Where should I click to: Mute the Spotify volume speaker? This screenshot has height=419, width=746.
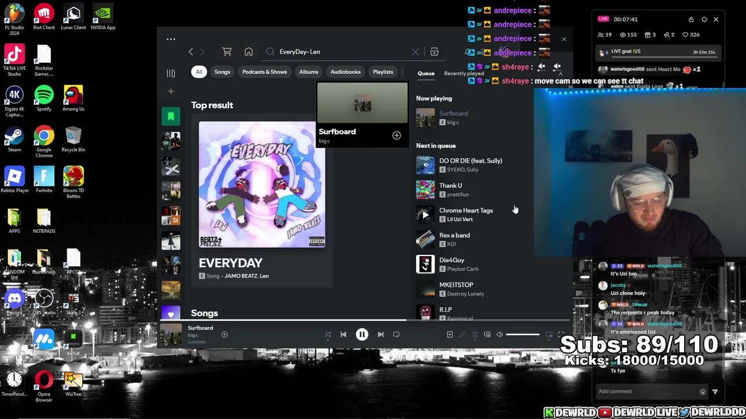[x=499, y=335]
